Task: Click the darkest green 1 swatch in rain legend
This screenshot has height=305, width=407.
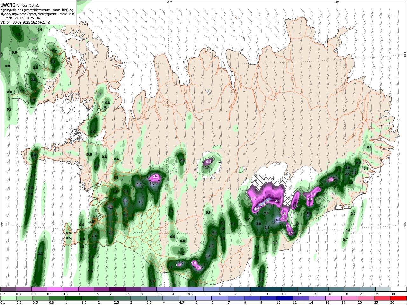Action: click(x=73, y=298)
